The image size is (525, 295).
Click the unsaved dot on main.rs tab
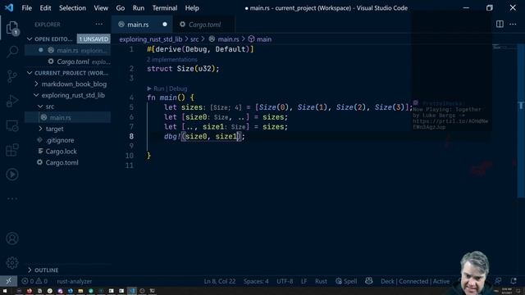point(165,24)
